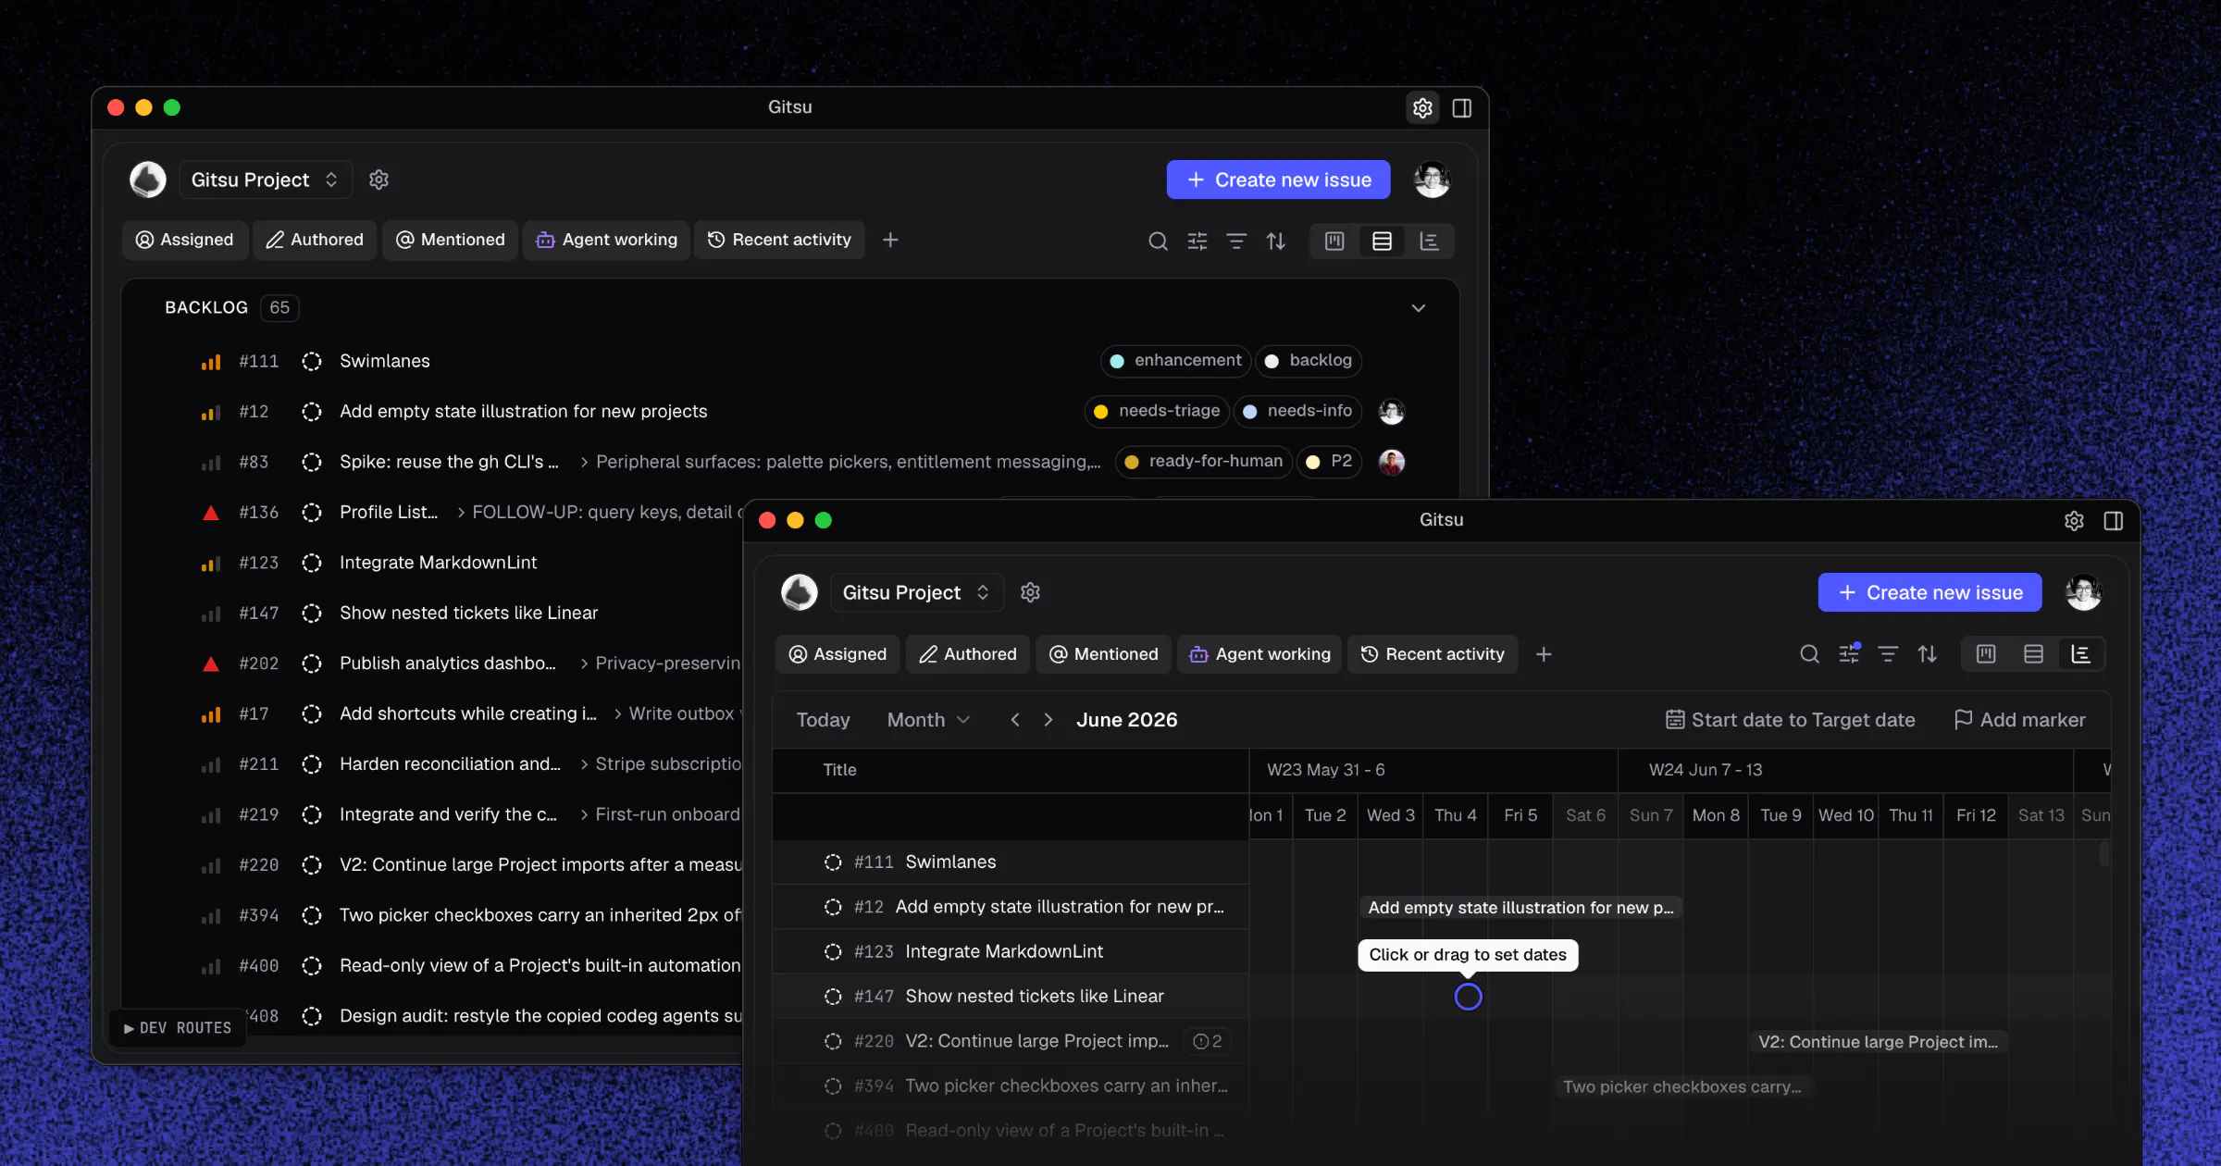This screenshot has height=1166, width=2221.
Task: Open project settings gear next to back Gitsu Project
Action: (x=378, y=180)
